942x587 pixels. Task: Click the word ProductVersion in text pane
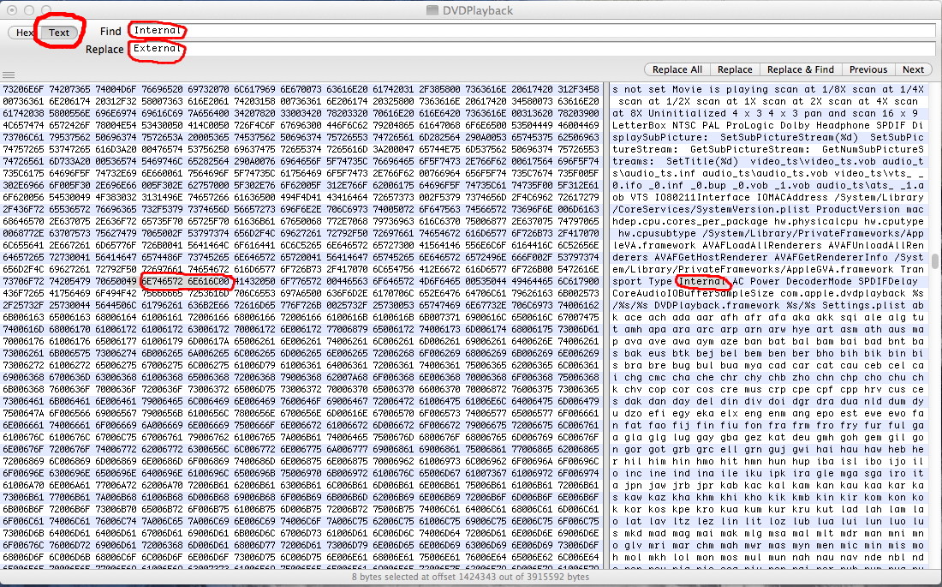click(858, 209)
